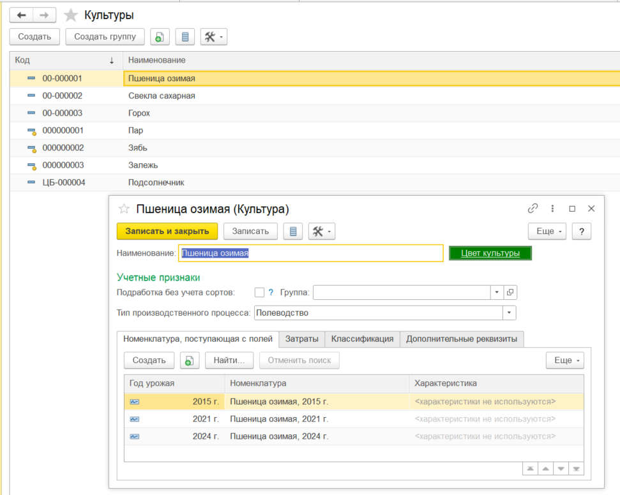The width and height of the screenshot is (620, 495).
Task: Select Пшеница озимая, 2024 г. cell
Action: pyautogui.click(x=317, y=436)
